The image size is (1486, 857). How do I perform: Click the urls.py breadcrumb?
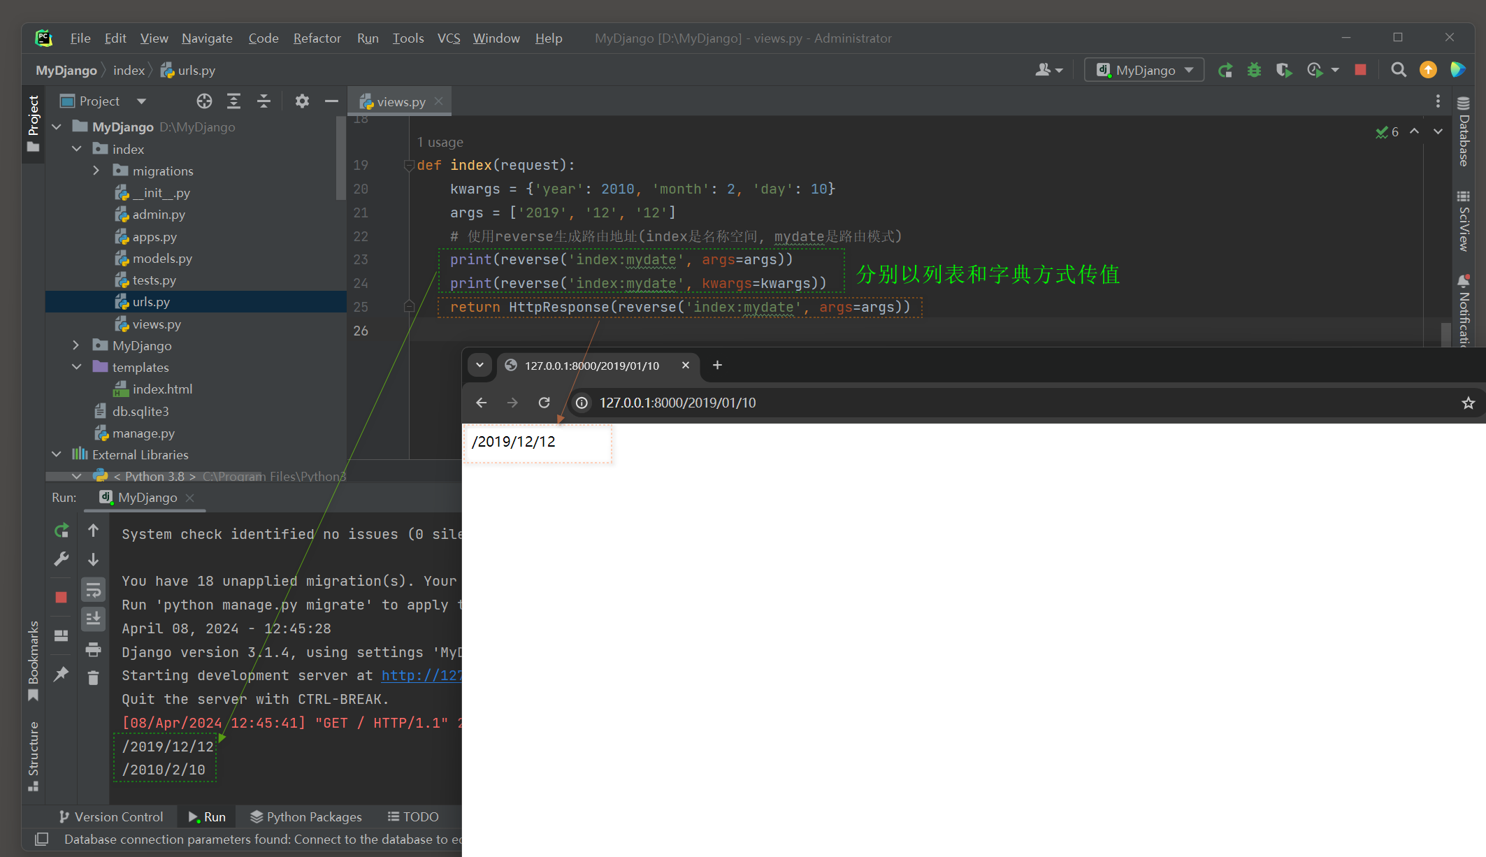[188, 71]
